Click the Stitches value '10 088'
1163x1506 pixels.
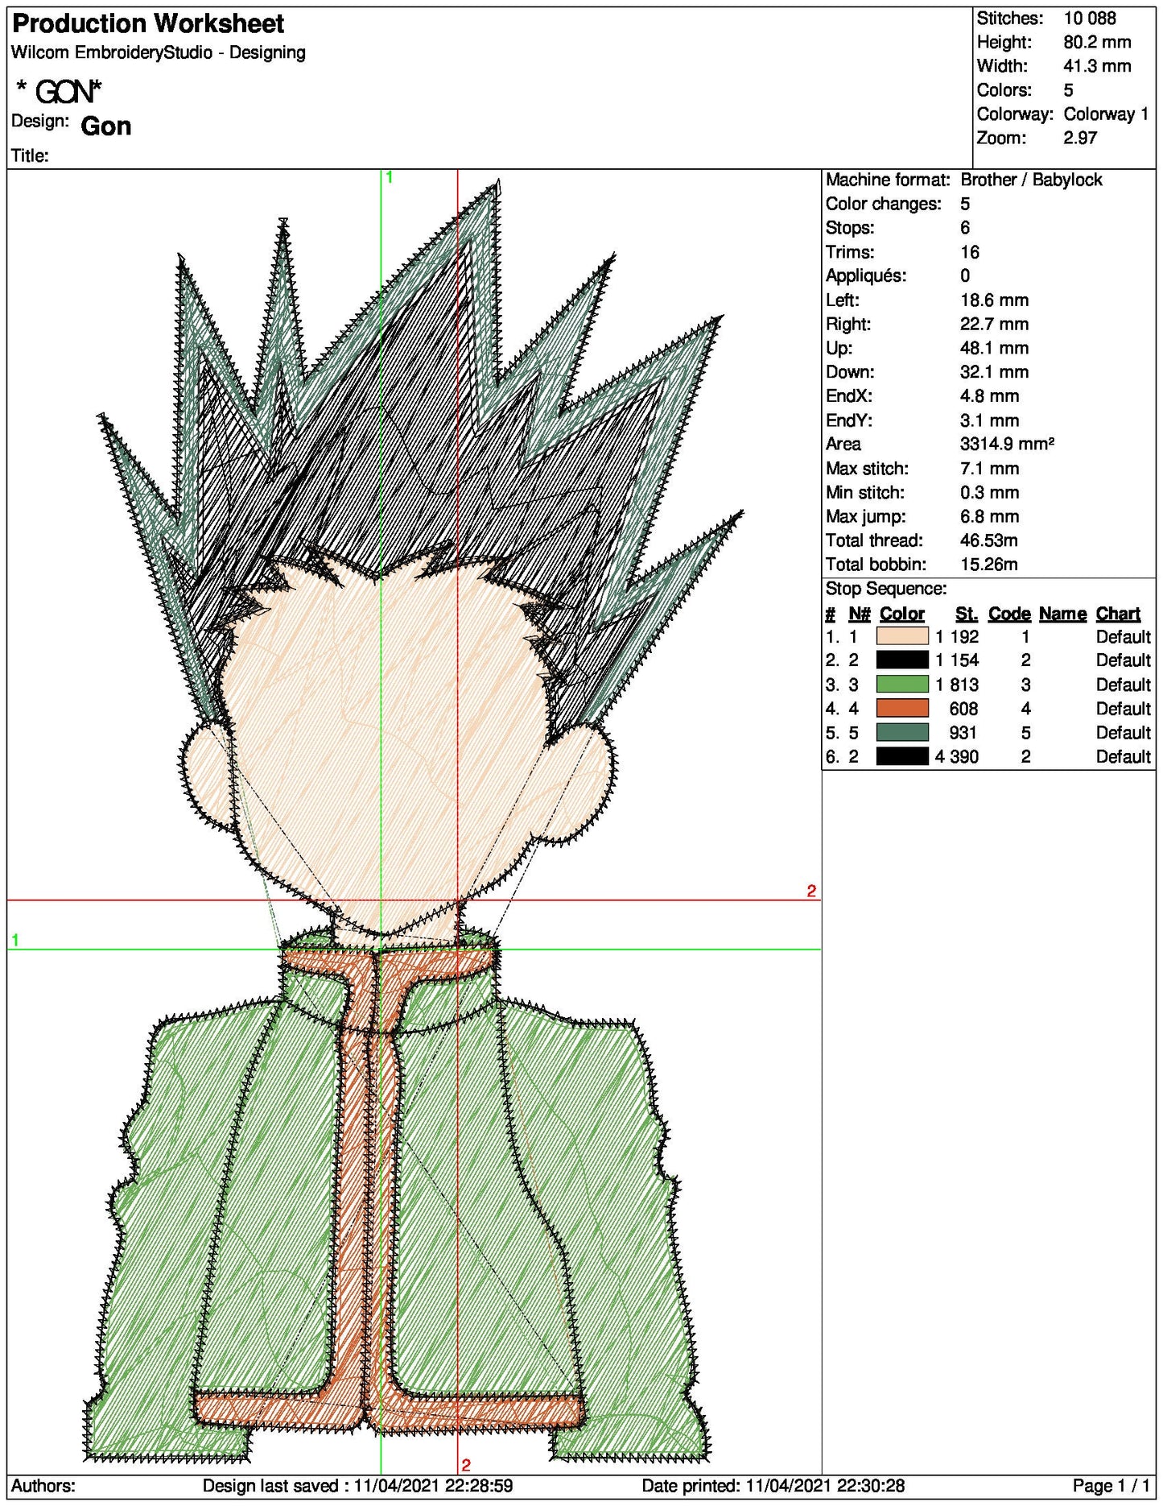click(1090, 18)
